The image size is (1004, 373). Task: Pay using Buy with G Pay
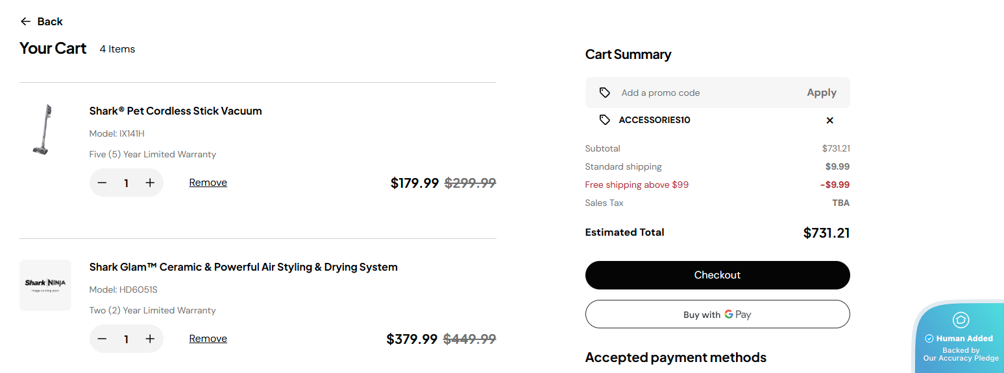click(x=717, y=315)
